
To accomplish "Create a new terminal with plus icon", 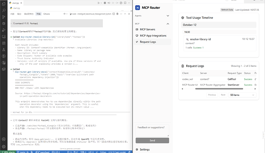I will click(64, 14).
